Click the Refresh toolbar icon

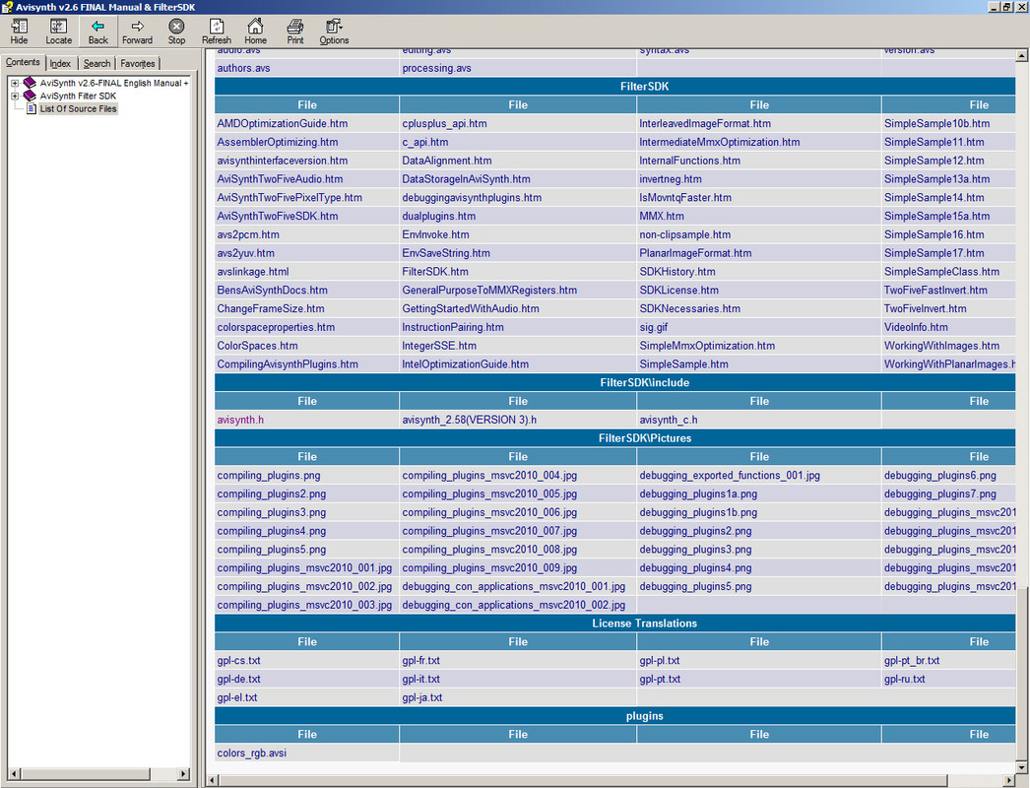pos(216,27)
